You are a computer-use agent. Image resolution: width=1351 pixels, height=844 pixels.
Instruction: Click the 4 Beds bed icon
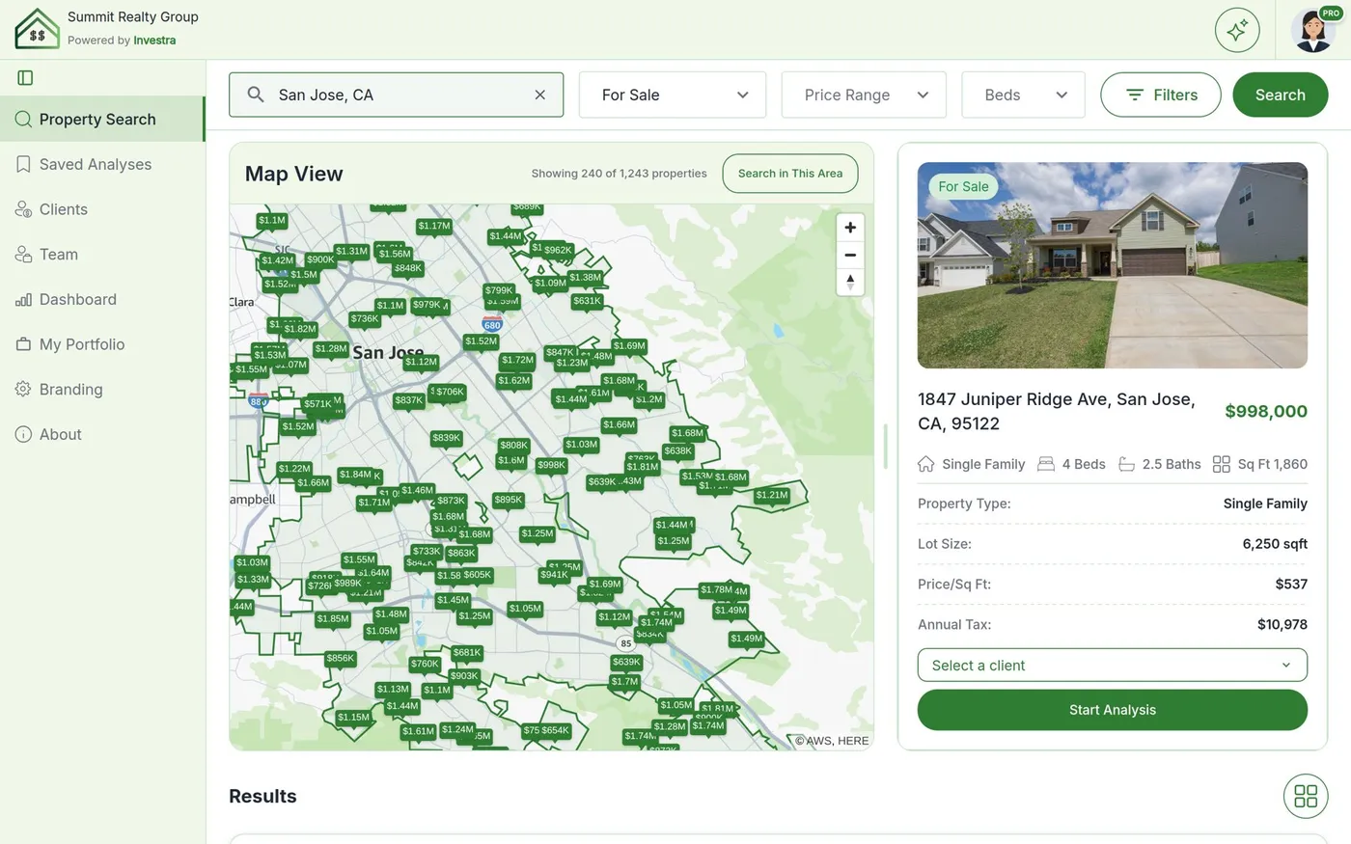click(1045, 464)
